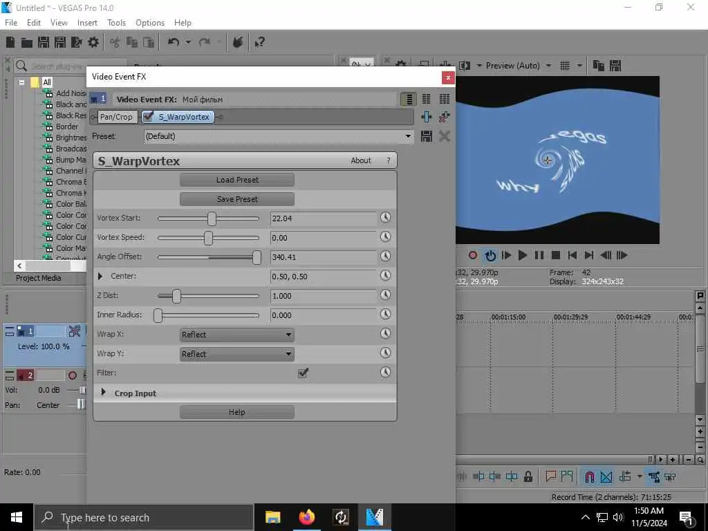708x531 pixels.
Task: Open the Insert menu
Action: (x=87, y=23)
